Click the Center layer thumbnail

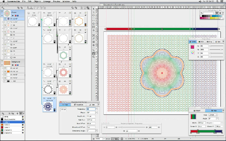(7, 13)
